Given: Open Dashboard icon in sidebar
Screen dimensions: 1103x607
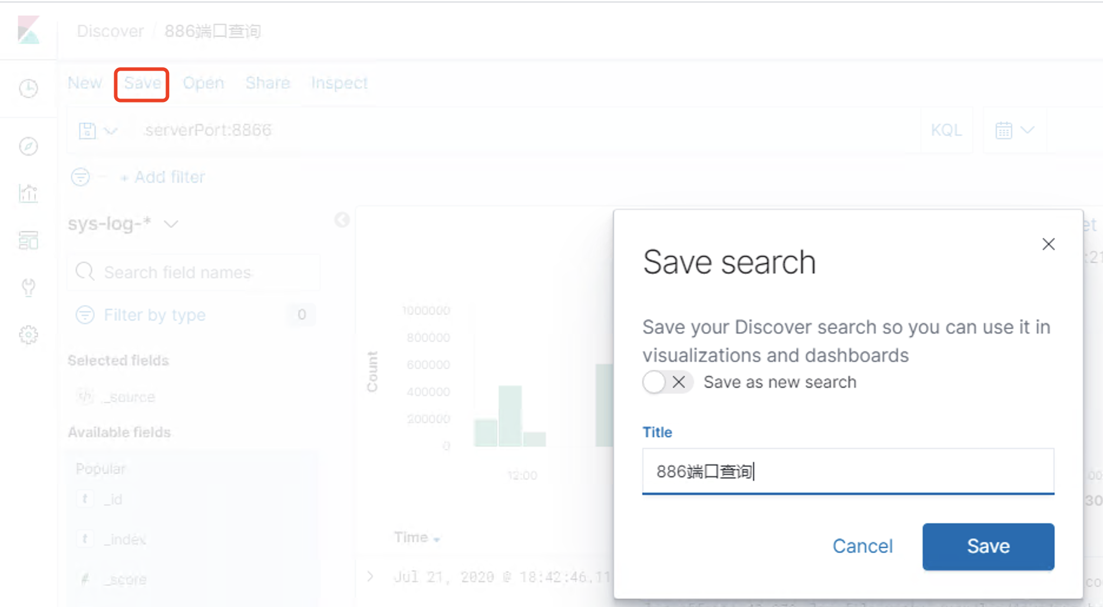Looking at the screenshot, I should coord(28,240).
